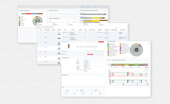The image size is (170, 104).
Task: Click the green status badge above the donut chart
Action: tap(24, 14)
